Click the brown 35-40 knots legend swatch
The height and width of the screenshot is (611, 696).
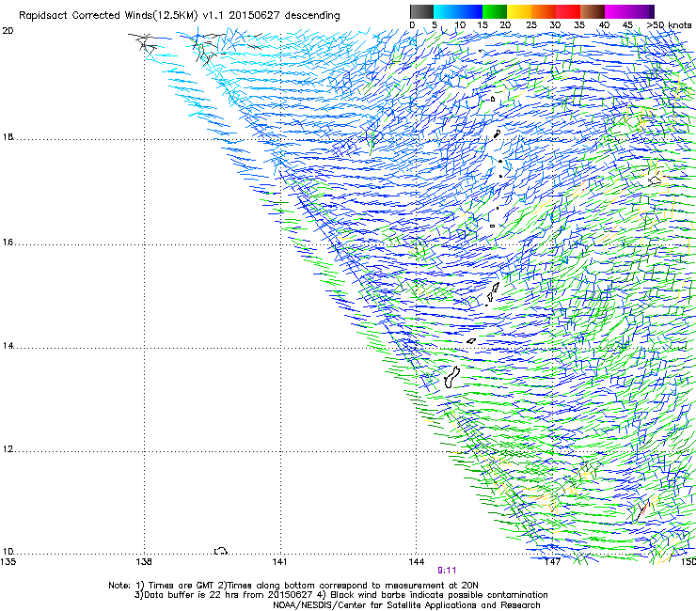click(x=593, y=11)
